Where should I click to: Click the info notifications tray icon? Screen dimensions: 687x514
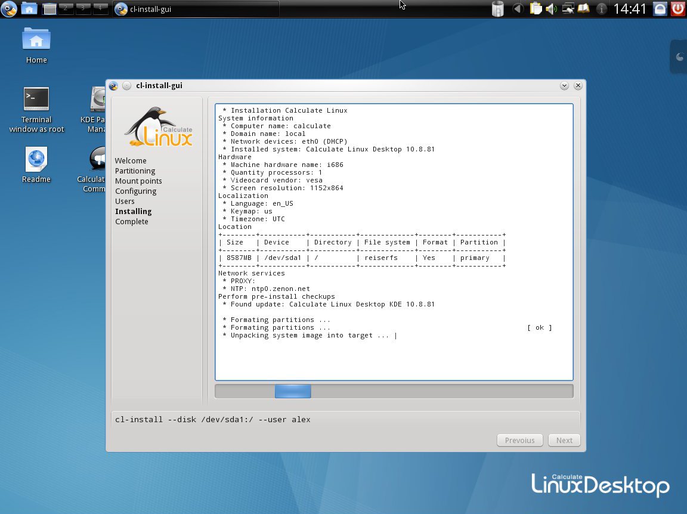coord(602,9)
